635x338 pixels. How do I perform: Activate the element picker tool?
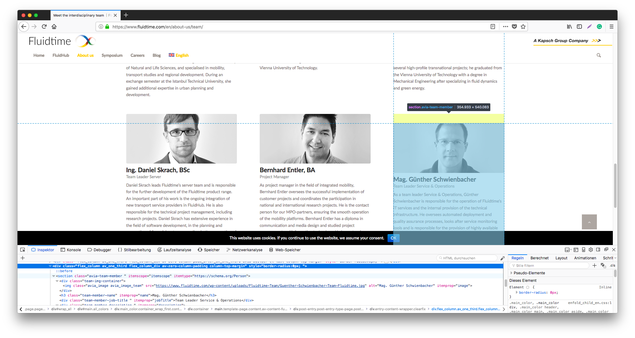(x=22, y=250)
